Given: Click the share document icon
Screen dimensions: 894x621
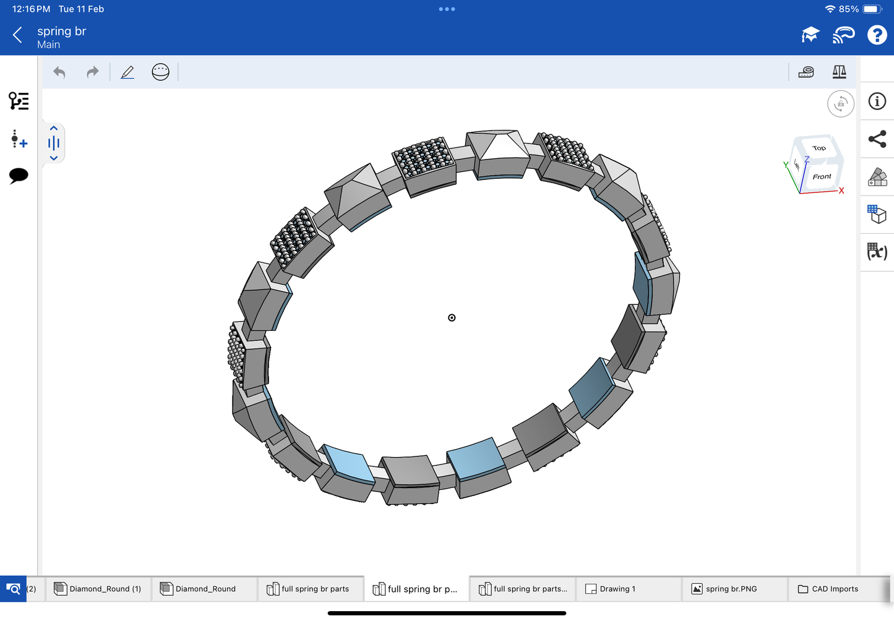Looking at the screenshot, I should coord(877,139).
